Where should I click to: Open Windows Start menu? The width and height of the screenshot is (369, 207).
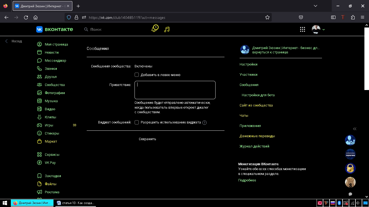pyautogui.click(x=5, y=203)
